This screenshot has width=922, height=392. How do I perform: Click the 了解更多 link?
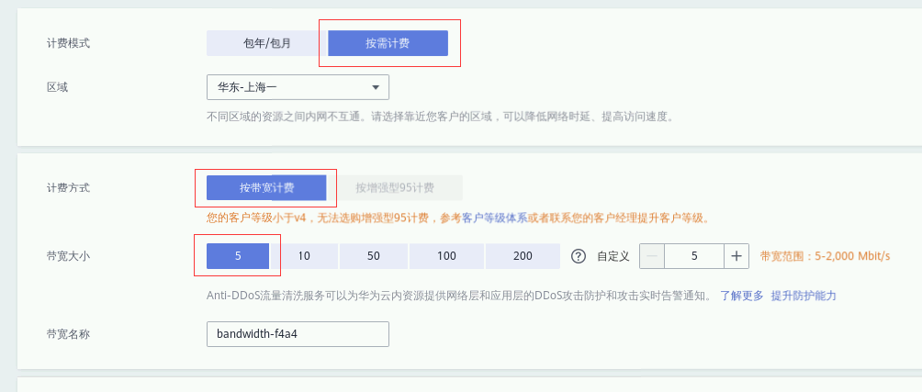(x=741, y=296)
